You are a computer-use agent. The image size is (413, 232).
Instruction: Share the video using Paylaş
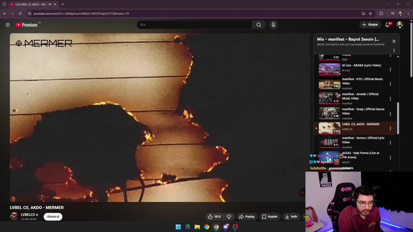coord(247,217)
